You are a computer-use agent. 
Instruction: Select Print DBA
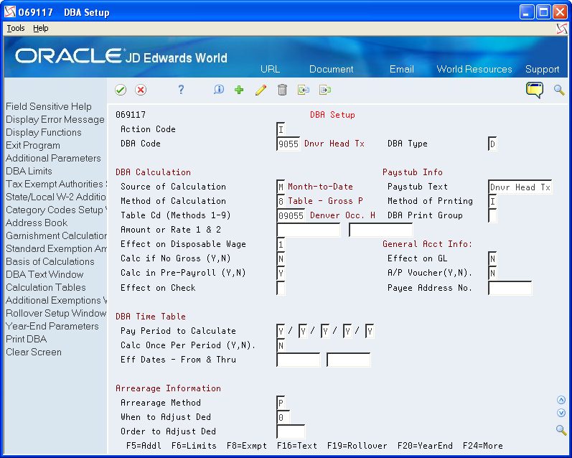coord(27,340)
